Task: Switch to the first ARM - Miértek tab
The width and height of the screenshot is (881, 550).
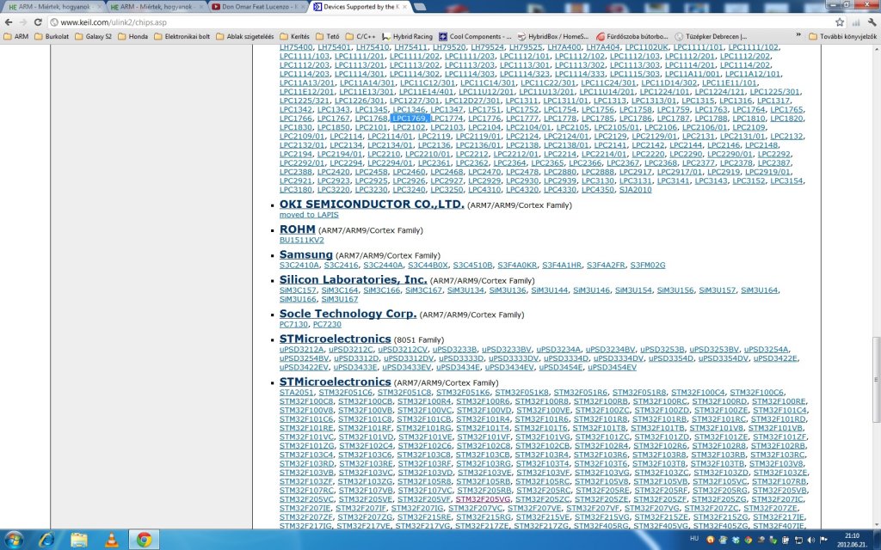Action: pos(52,7)
